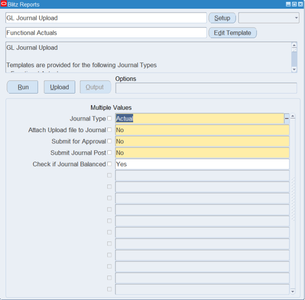Screen dimensions: 305x300
Task: Open the Journal Type list of values button
Action: pyautogui.click(x=287, y=118)
